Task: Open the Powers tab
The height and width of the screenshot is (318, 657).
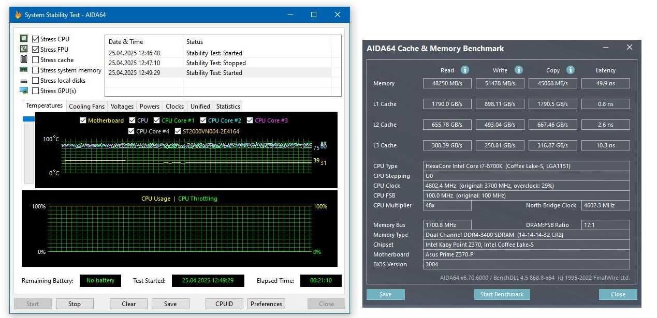Action: 149,107
